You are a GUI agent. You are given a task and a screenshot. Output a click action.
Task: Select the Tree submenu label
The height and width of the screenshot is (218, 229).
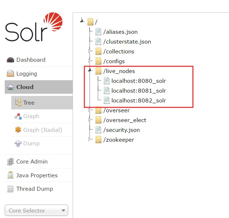[29, 102]
